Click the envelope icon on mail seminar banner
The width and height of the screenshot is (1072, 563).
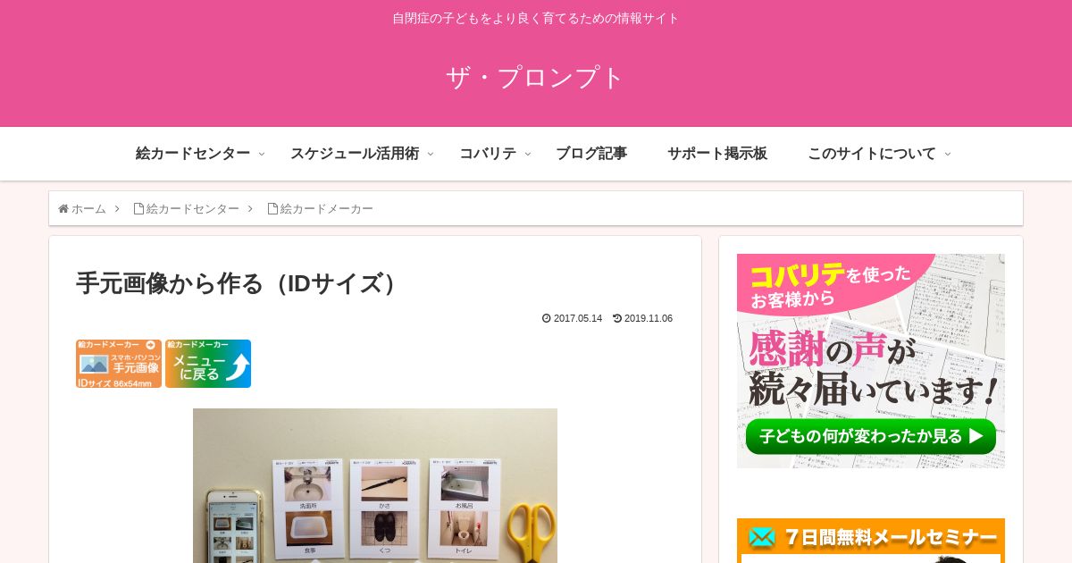(762, 537)
